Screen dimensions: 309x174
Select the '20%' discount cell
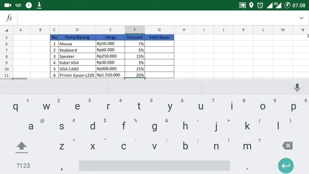coord(135,75)
